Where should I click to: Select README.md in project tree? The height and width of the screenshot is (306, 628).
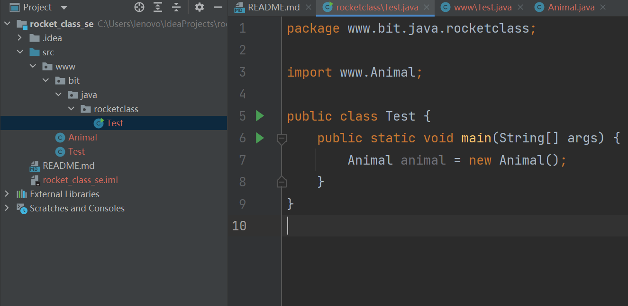[68, 166]
